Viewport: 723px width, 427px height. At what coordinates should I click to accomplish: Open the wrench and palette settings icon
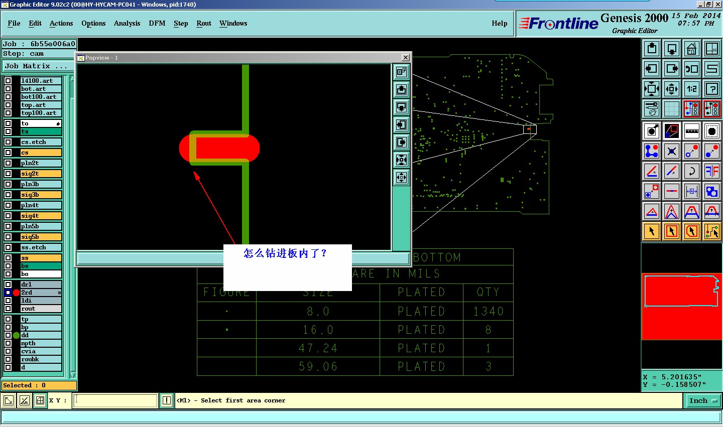(652, 109)
